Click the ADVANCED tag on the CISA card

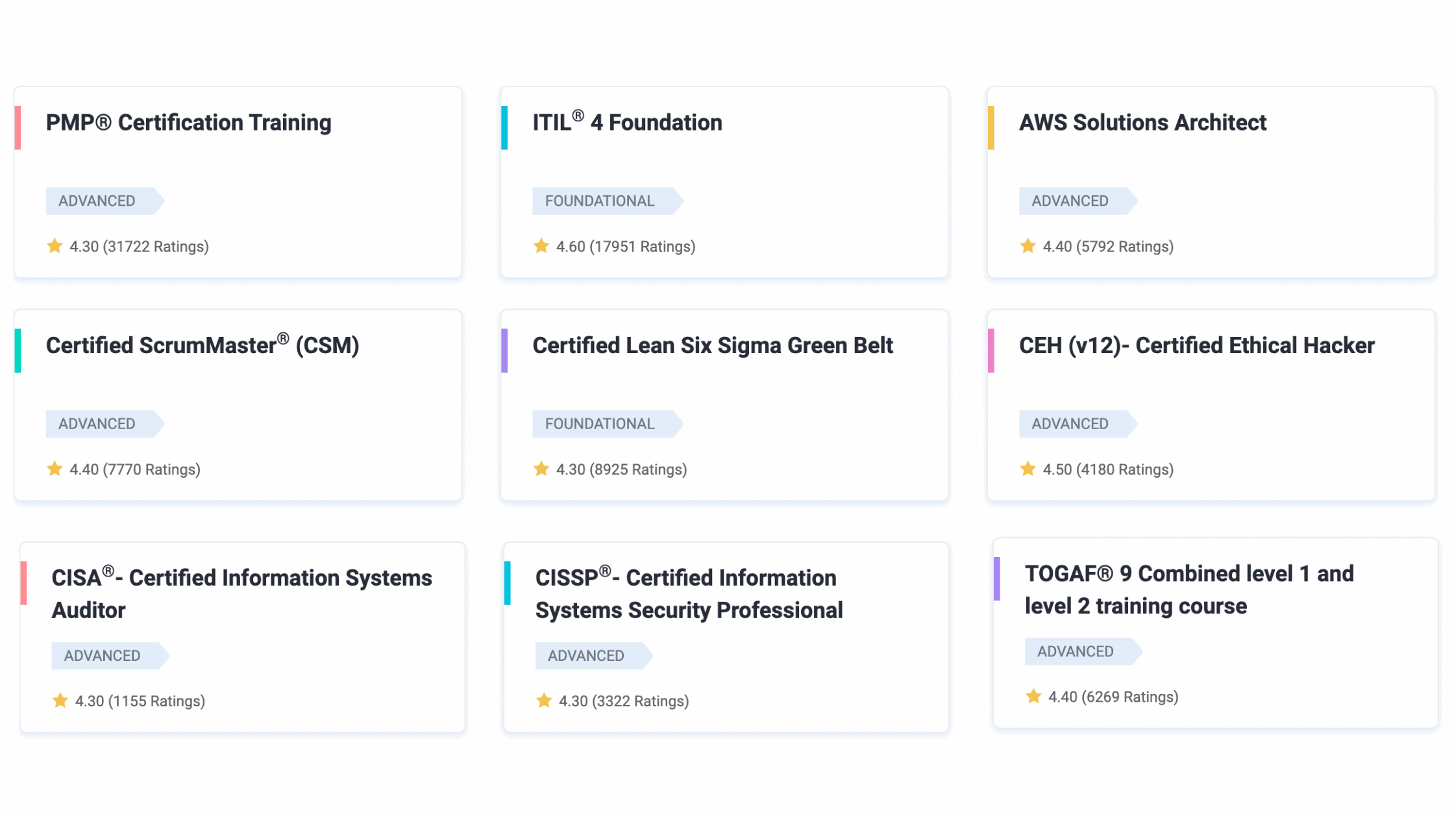tap(110, 656)
